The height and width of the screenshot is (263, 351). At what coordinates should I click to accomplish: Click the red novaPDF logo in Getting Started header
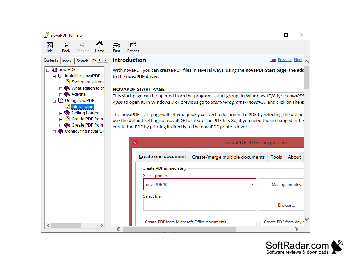pyautogui.click(x=135, y=142)
